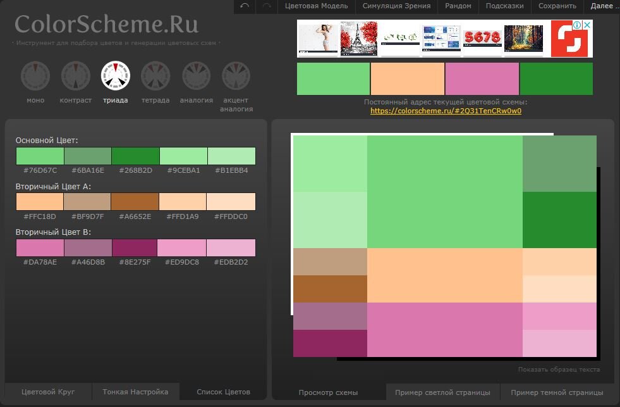
Task: Click the ColorScheme.Ru logo
Action: [106, 24]
